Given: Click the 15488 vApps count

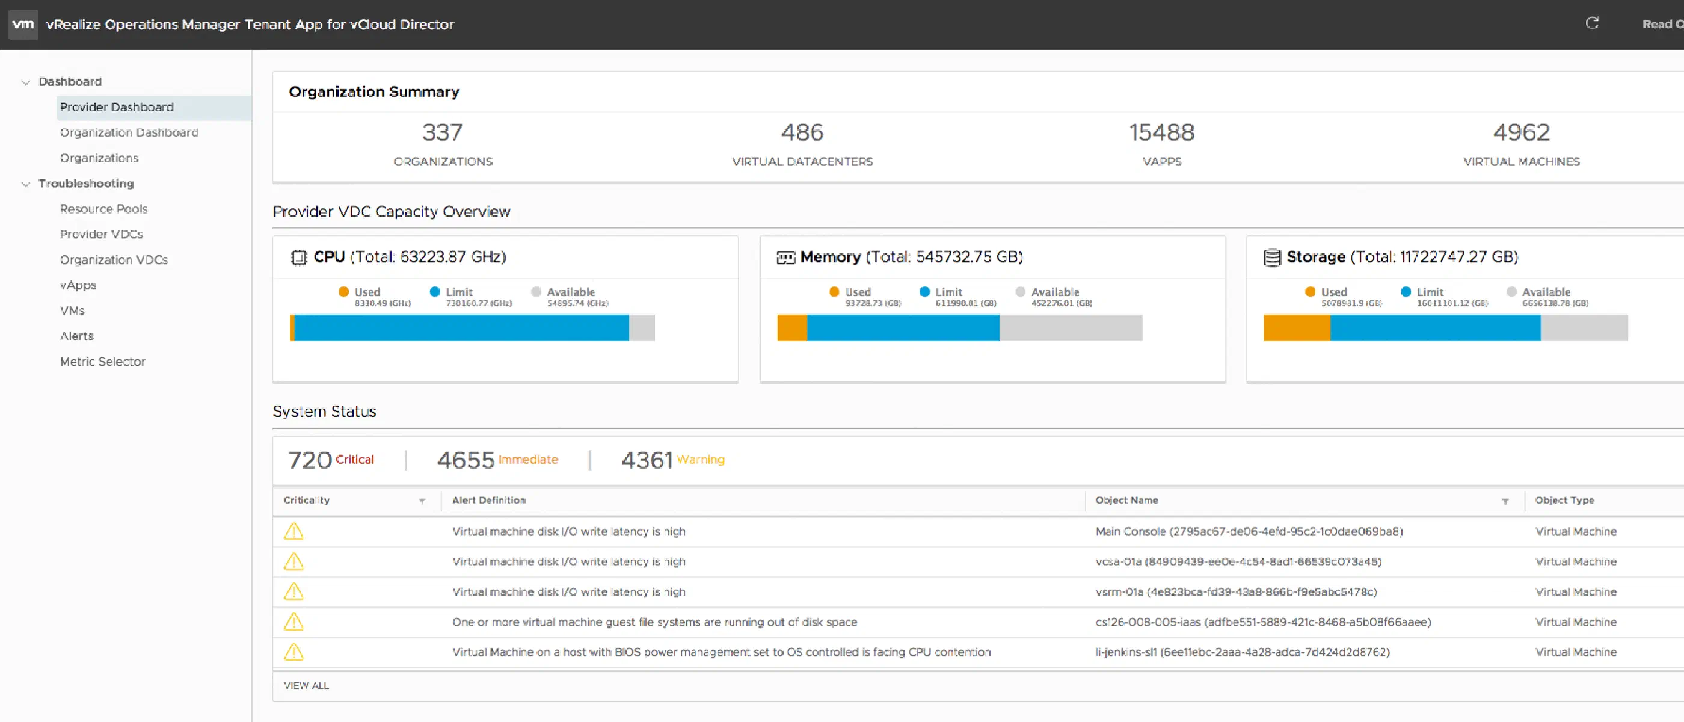Looking at the screenshot, I should tap(1162, 133).
